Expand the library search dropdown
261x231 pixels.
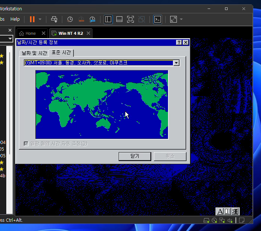point(10,39)
